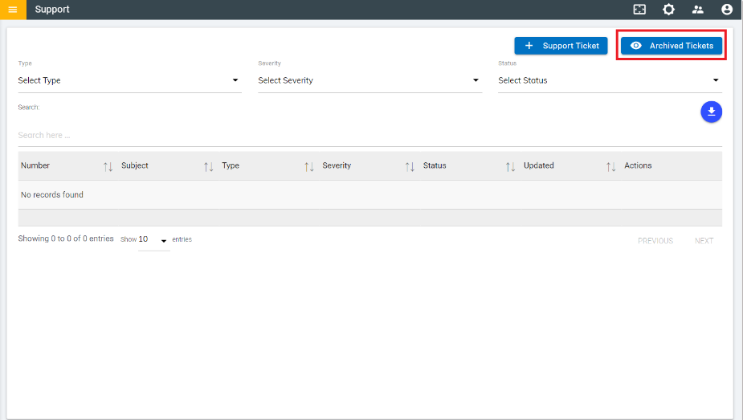Expand the Select Type dropdown
Image resolution: width=743 pixels, height=420 pixels.
129,80
